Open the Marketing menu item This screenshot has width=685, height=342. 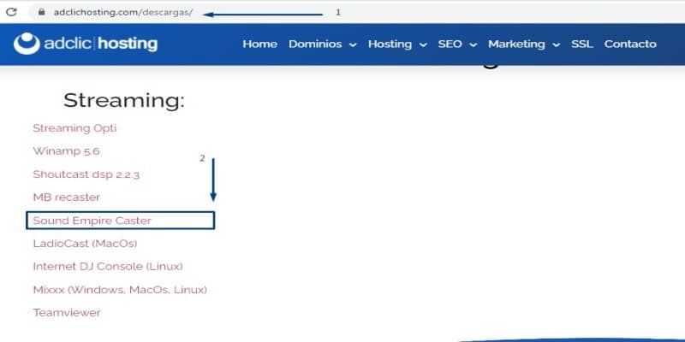tap(516, 44)
